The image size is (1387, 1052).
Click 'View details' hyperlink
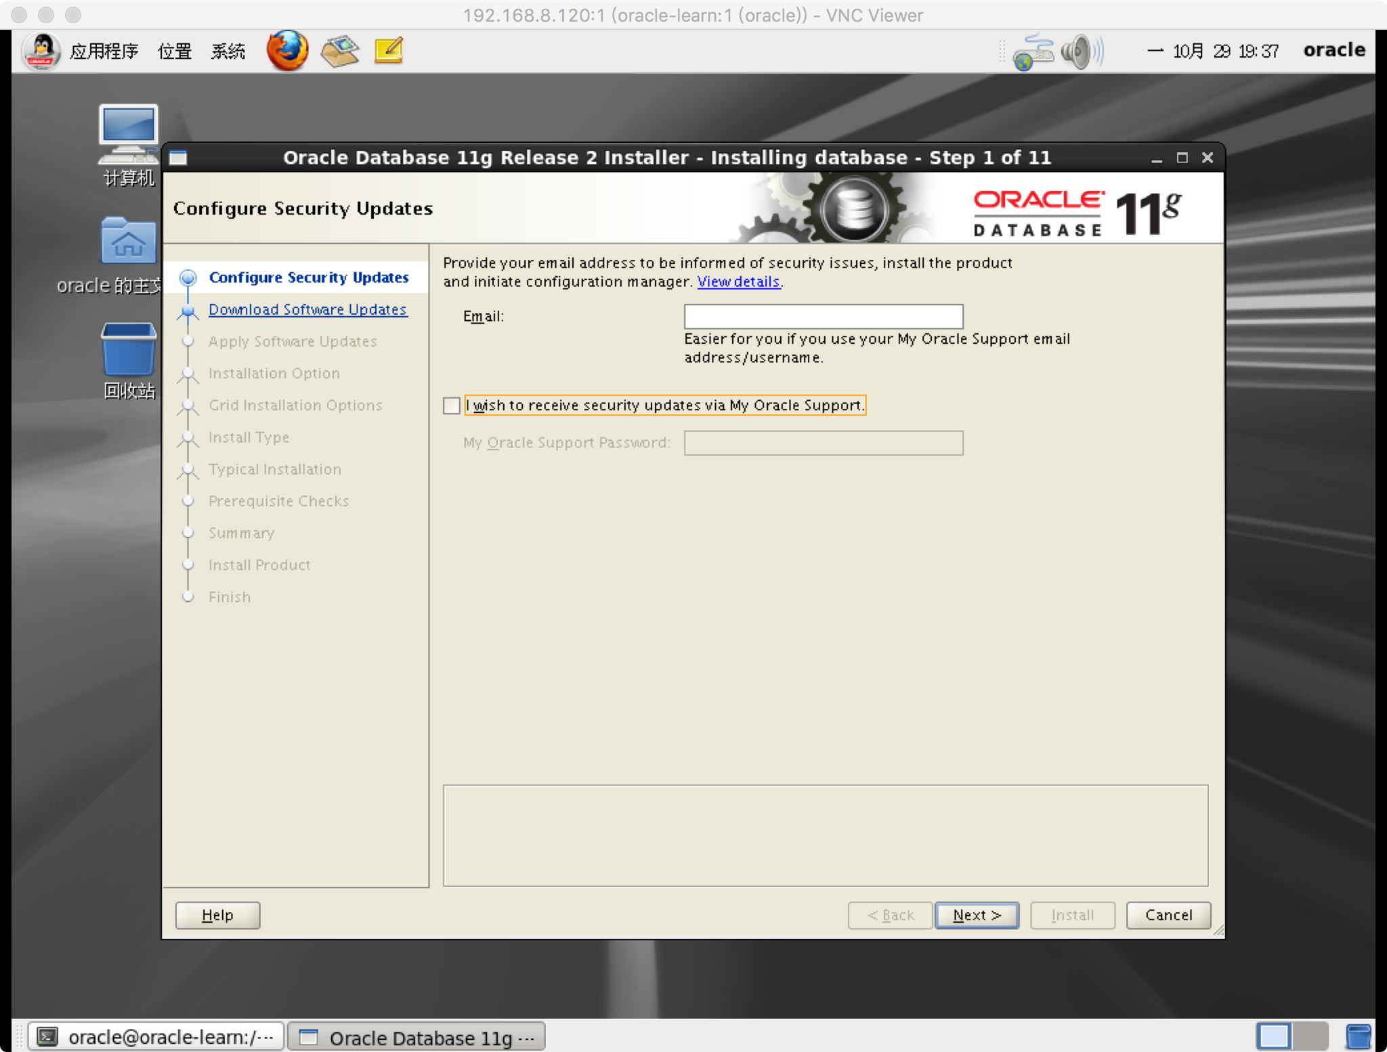(x=738, y=282)
